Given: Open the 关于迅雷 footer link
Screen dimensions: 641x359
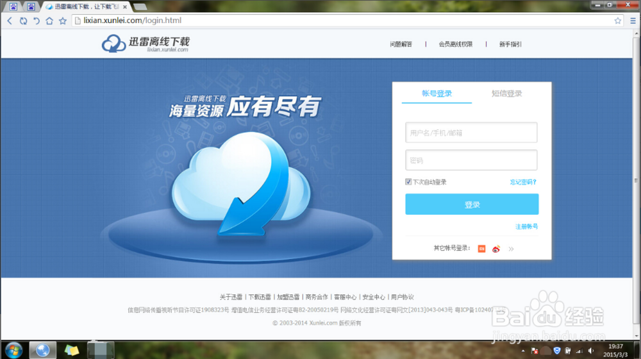Looking at the screenshot, I should pyautogui.click(x=231, y=297).
